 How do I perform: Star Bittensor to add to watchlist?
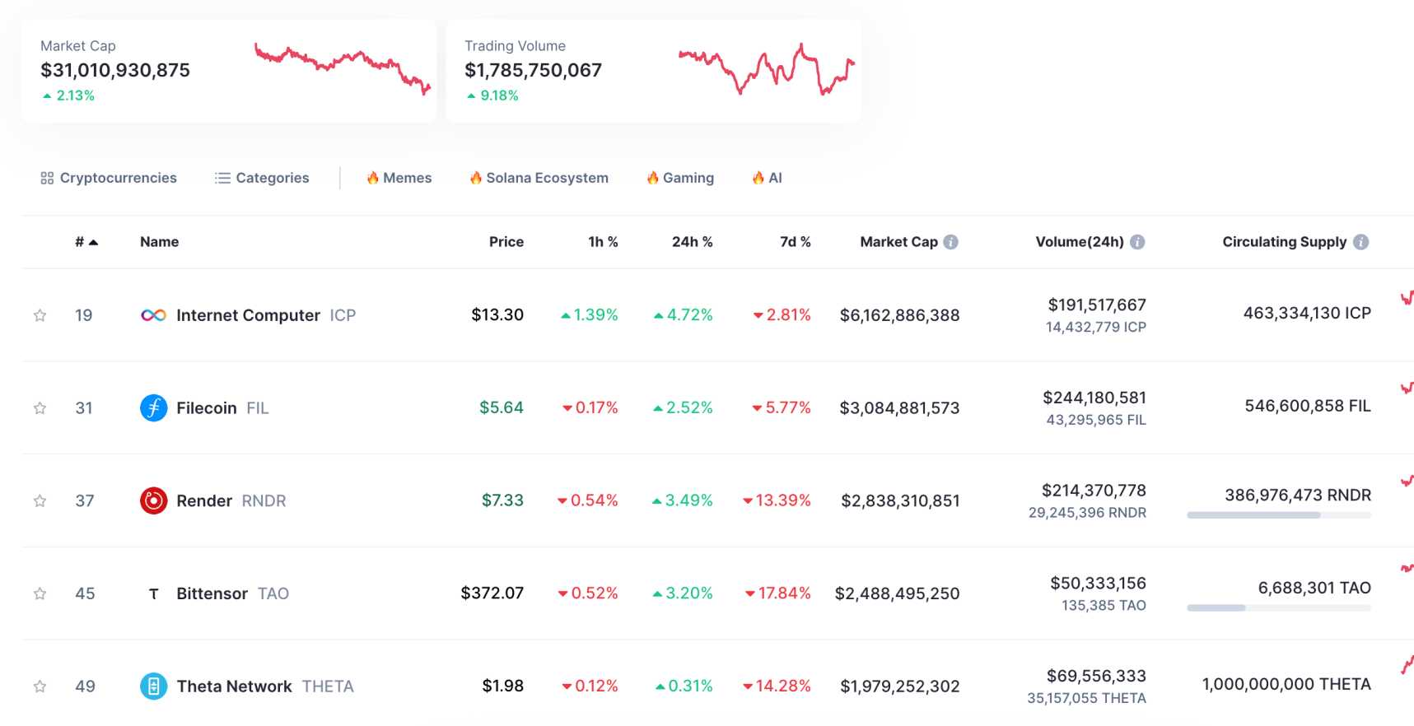coord(40,593)
